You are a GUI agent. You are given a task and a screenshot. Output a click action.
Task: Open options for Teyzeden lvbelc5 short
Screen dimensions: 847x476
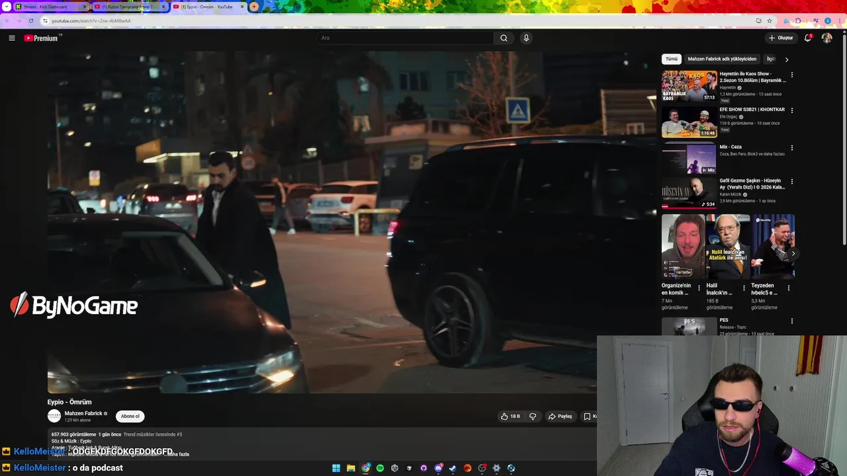pyautogui.click(x=788, y=288)
